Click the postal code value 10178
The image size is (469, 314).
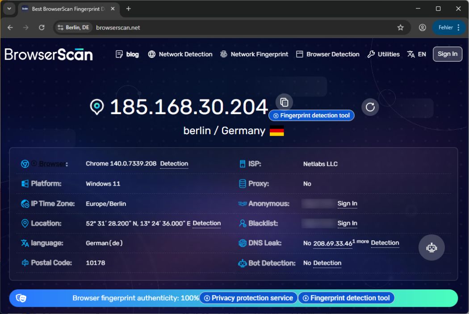tap(96, 263)
